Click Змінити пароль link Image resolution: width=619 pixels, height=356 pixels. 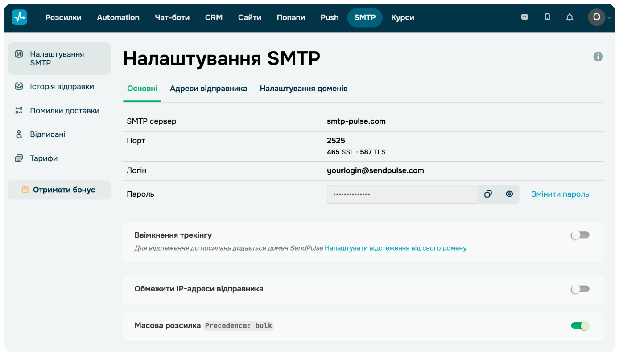click(x=560, y=194)
